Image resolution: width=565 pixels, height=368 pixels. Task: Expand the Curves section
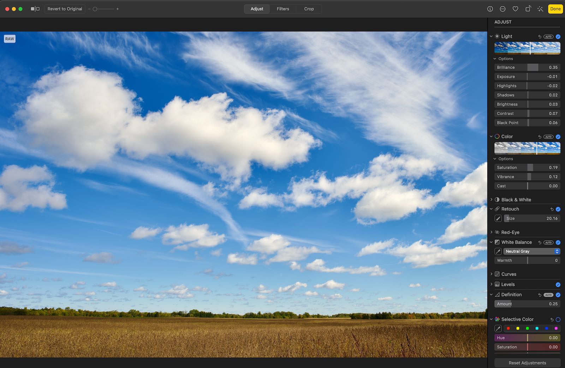pos(491,274)
